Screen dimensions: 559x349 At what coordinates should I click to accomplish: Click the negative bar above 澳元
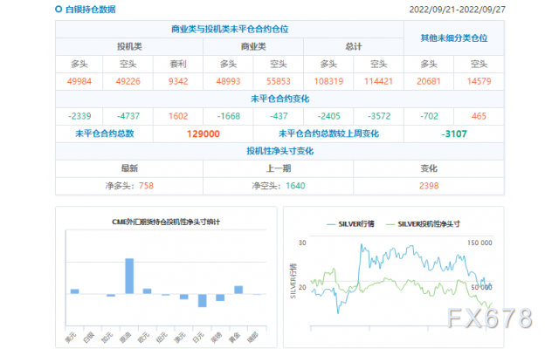click(184, 297)
